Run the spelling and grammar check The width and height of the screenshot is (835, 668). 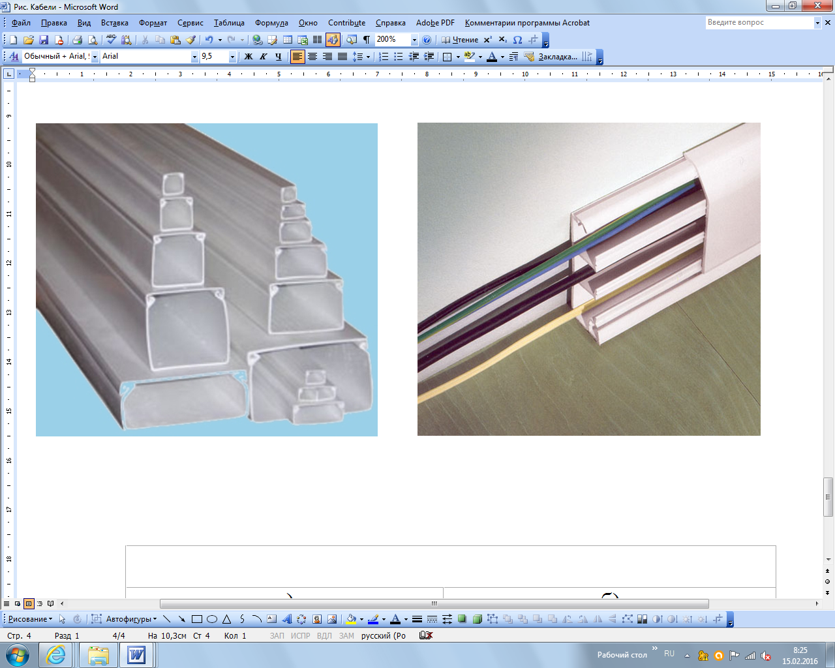(111, 40)
